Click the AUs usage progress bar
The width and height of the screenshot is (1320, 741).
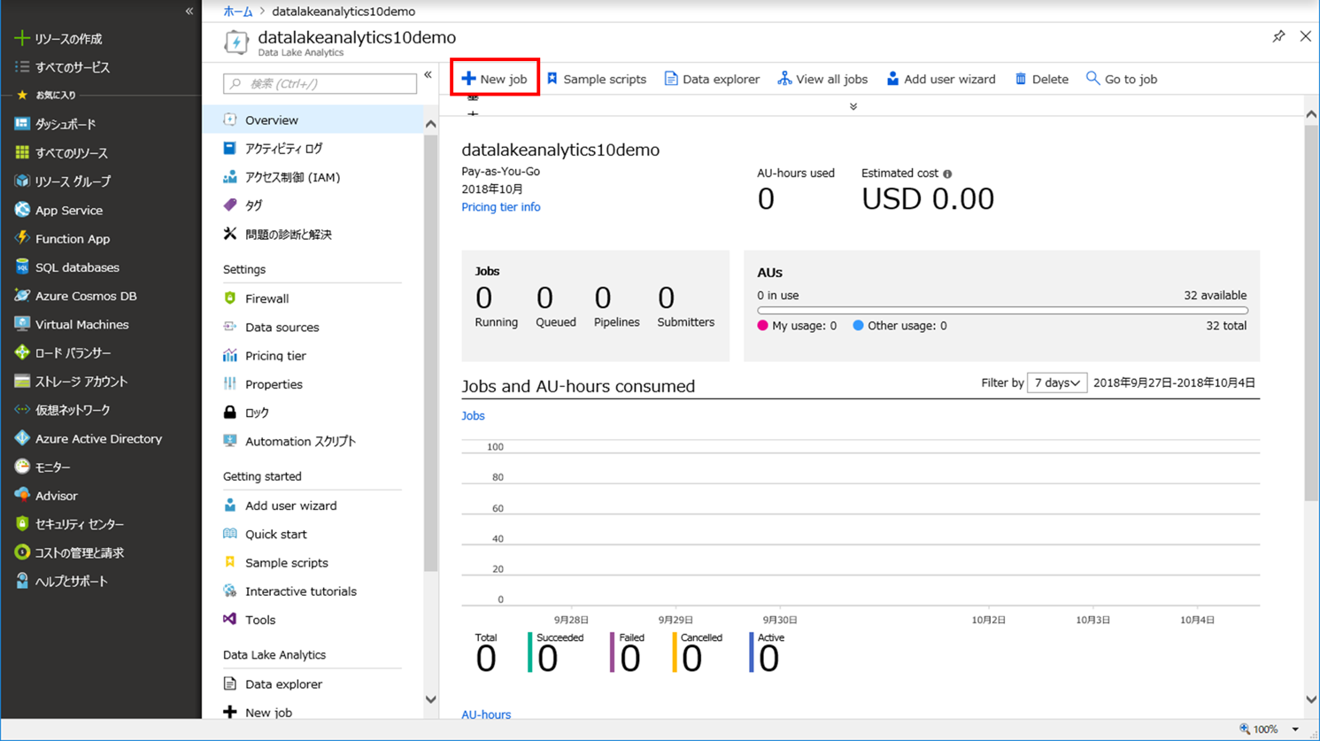[1002, 311]
